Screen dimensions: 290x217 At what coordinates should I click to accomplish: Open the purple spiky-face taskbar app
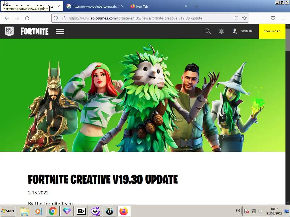(95, 211)
